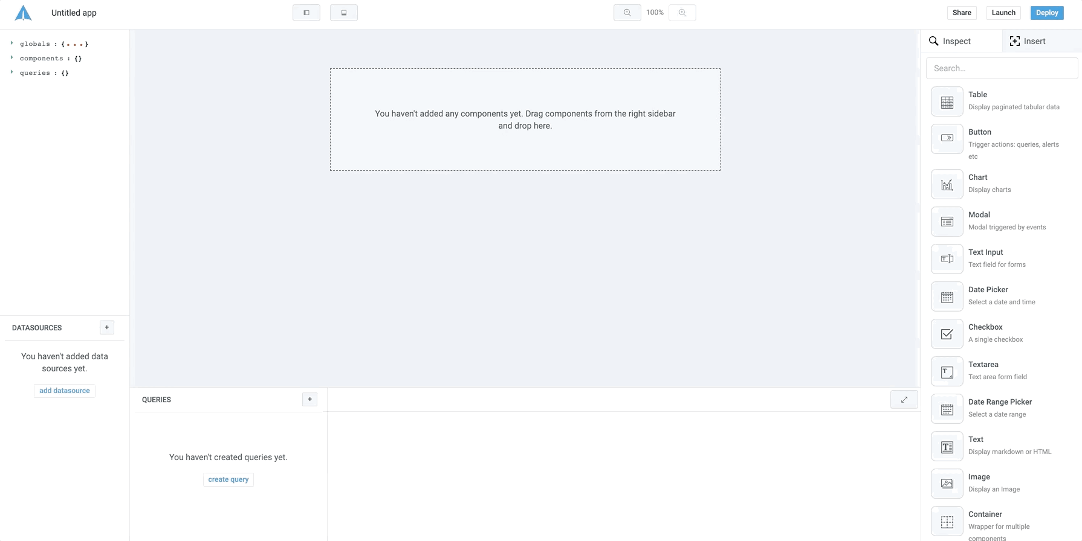Screen dimensions: 1082x541
Task: Choose the Date Picker component icon
Action: pyautogui.click(x=947, y=296)
